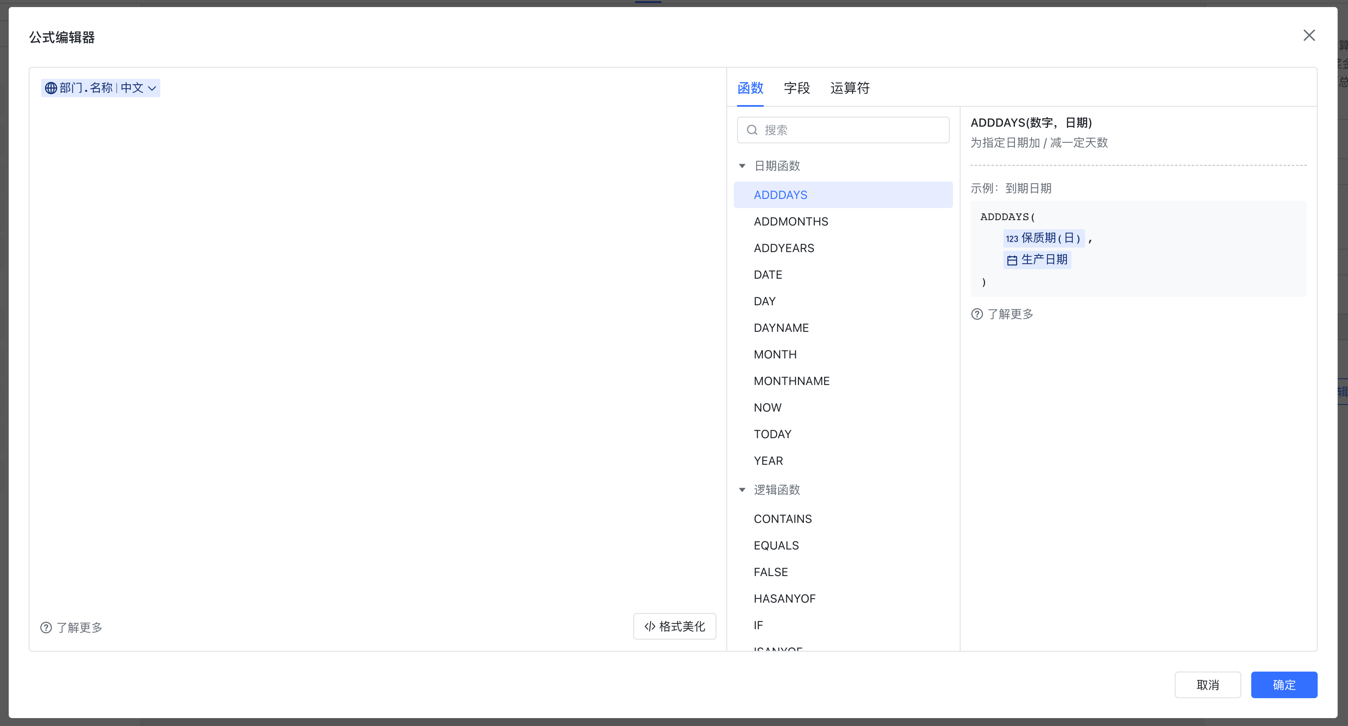Image resolution: width=1348 pixels, height=726 pixels.
Task: Click the 日期函数 group label
Action: tap(777, 166)
